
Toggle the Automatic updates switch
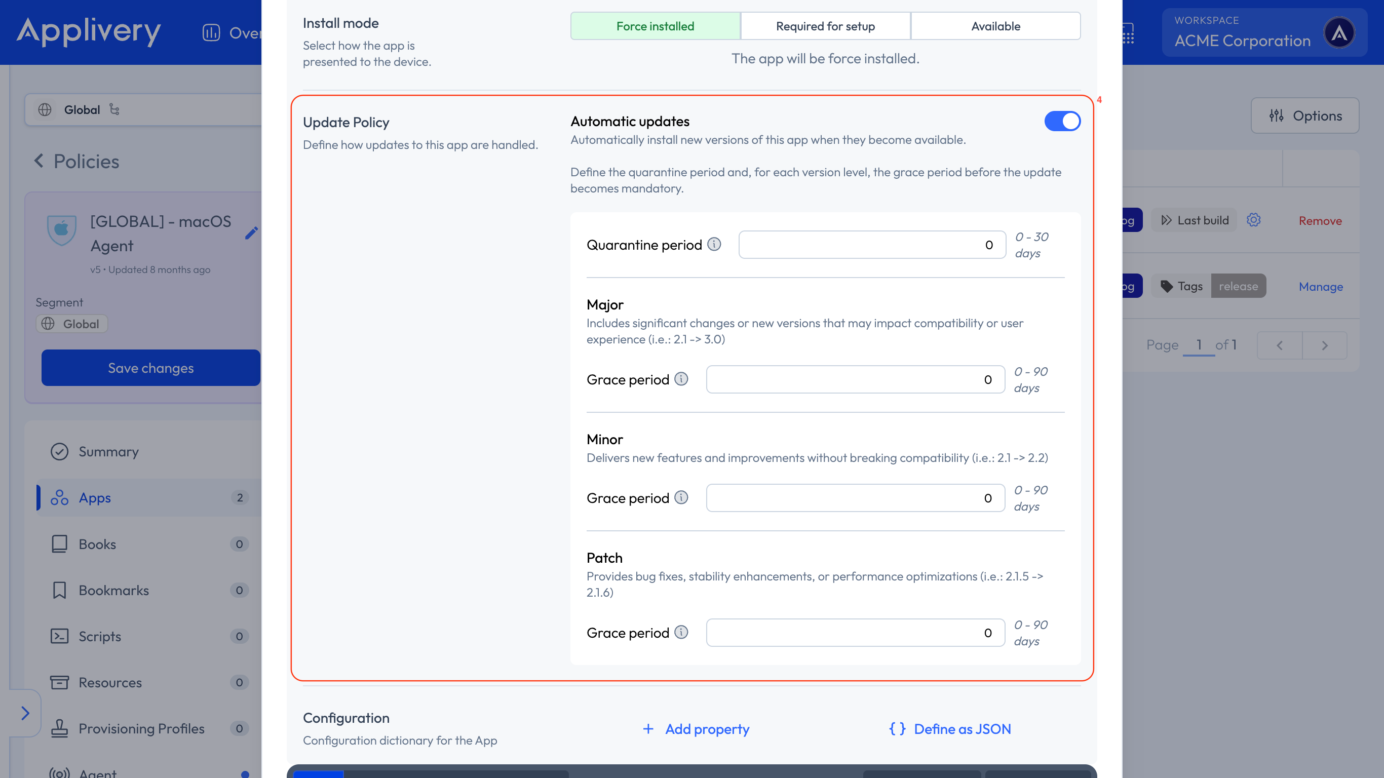(1062, 122)
